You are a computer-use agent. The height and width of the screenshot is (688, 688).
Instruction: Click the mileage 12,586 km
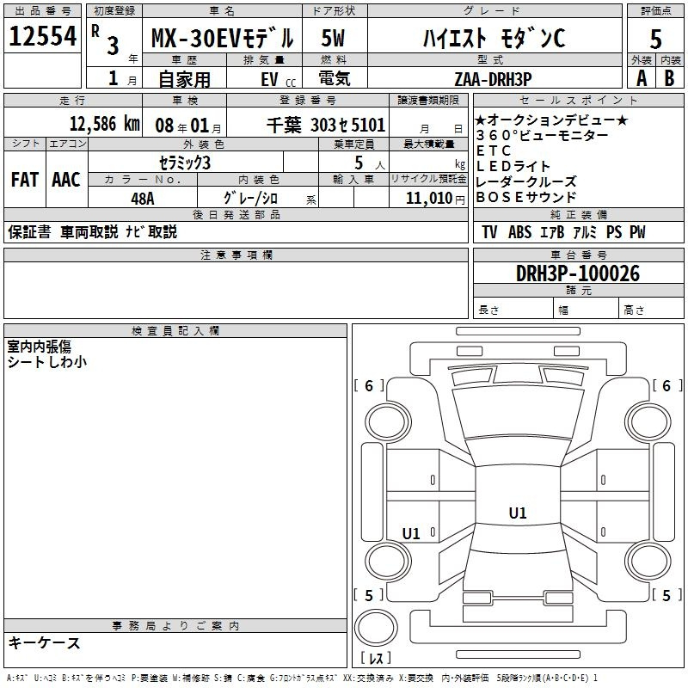pos(104,124)
